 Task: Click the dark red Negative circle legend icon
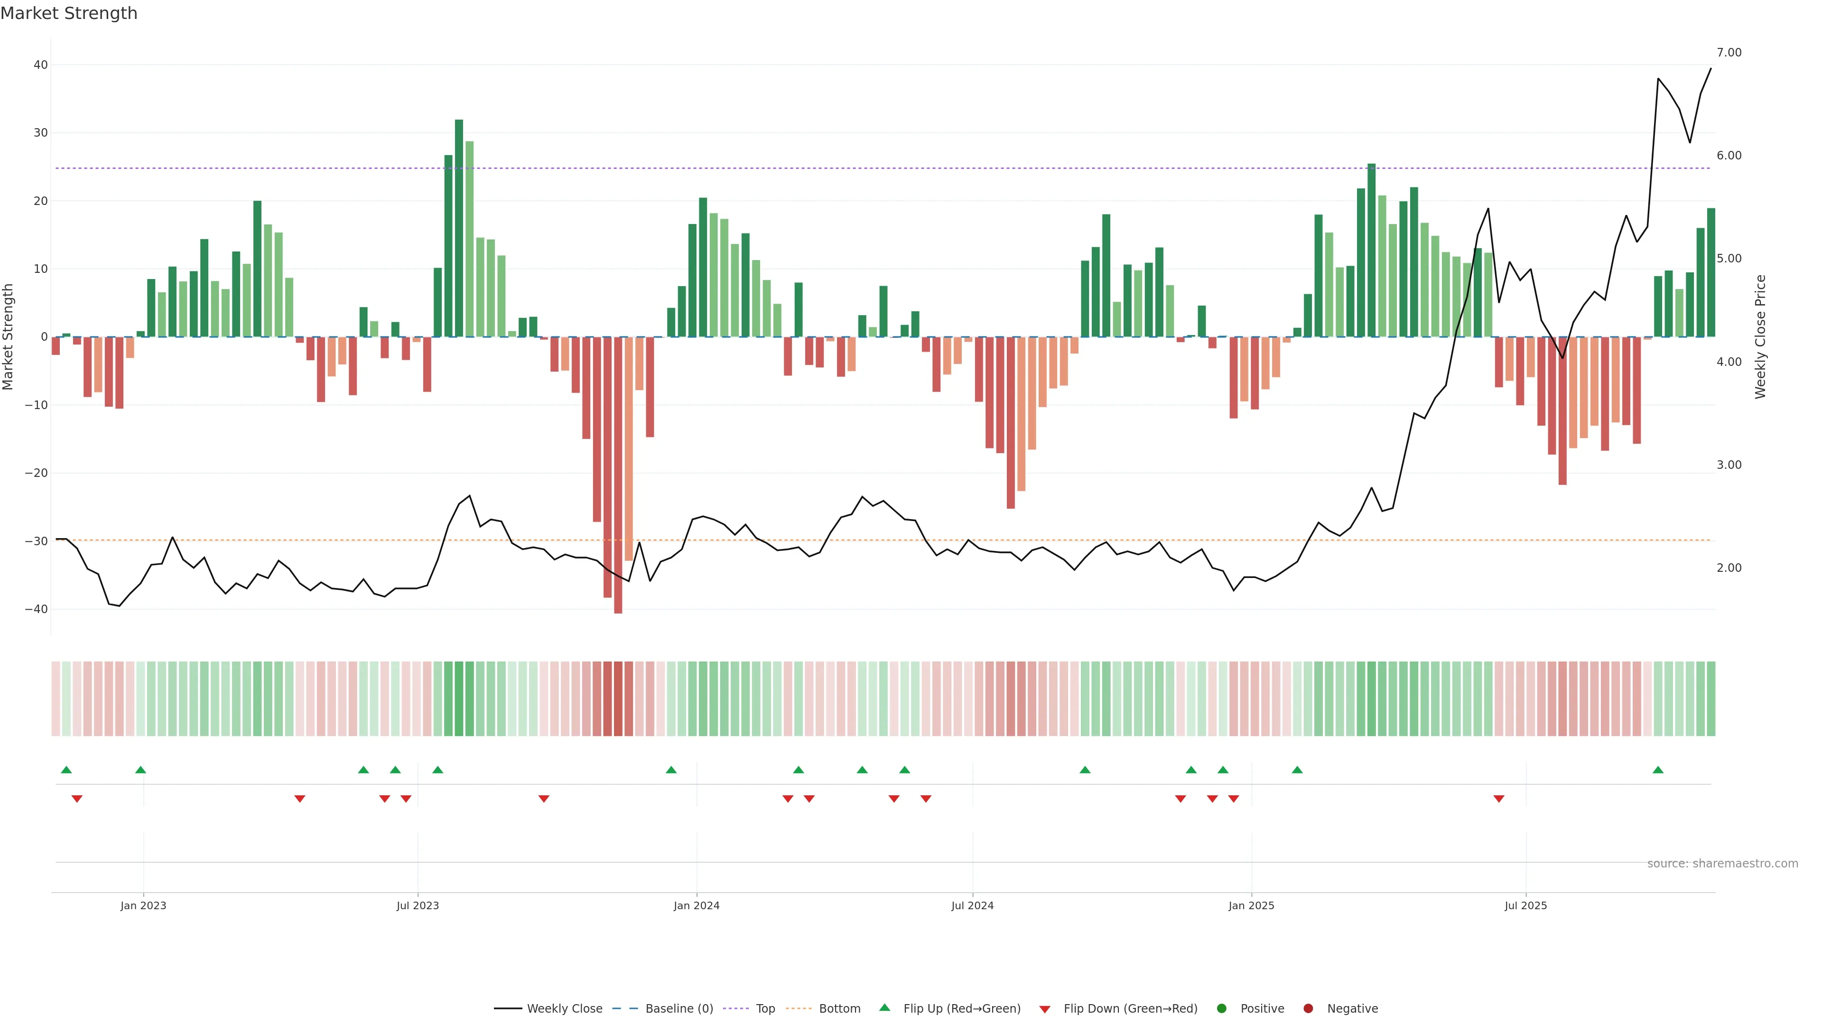pyautogui.click(x=1308, y=1009)
